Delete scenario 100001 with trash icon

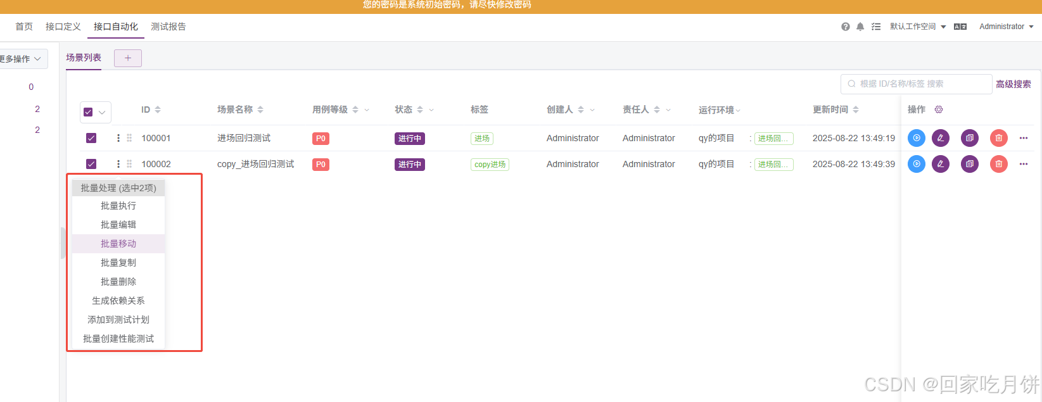point(999,138)
